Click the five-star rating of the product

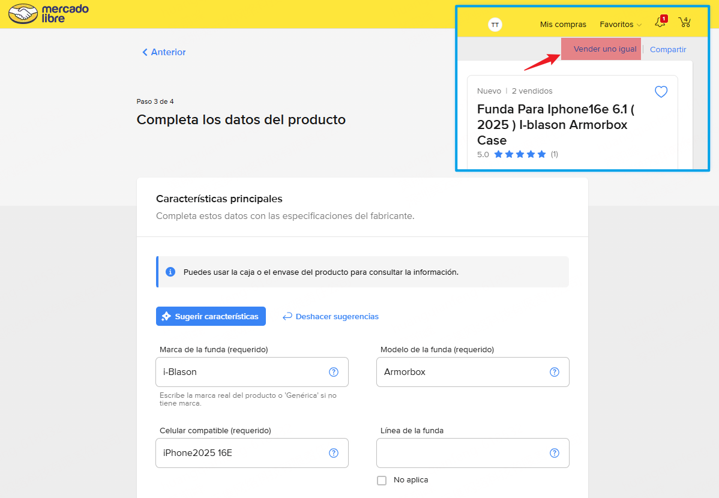pyautogui.click(x=520, y=154)
